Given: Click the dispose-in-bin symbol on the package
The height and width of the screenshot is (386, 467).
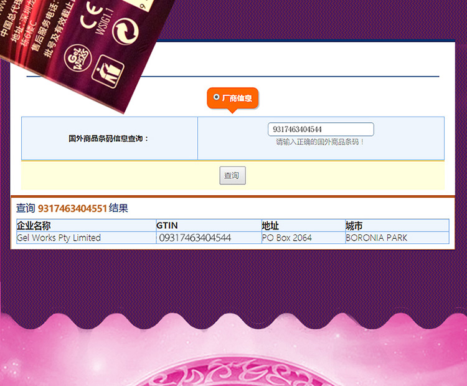Looking at the screenshot, I should click(108, 72).
